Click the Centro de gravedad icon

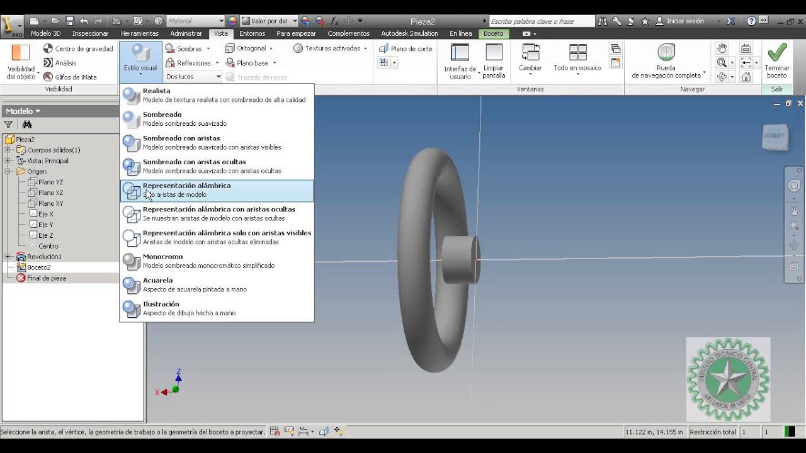[x=48, y=48]
